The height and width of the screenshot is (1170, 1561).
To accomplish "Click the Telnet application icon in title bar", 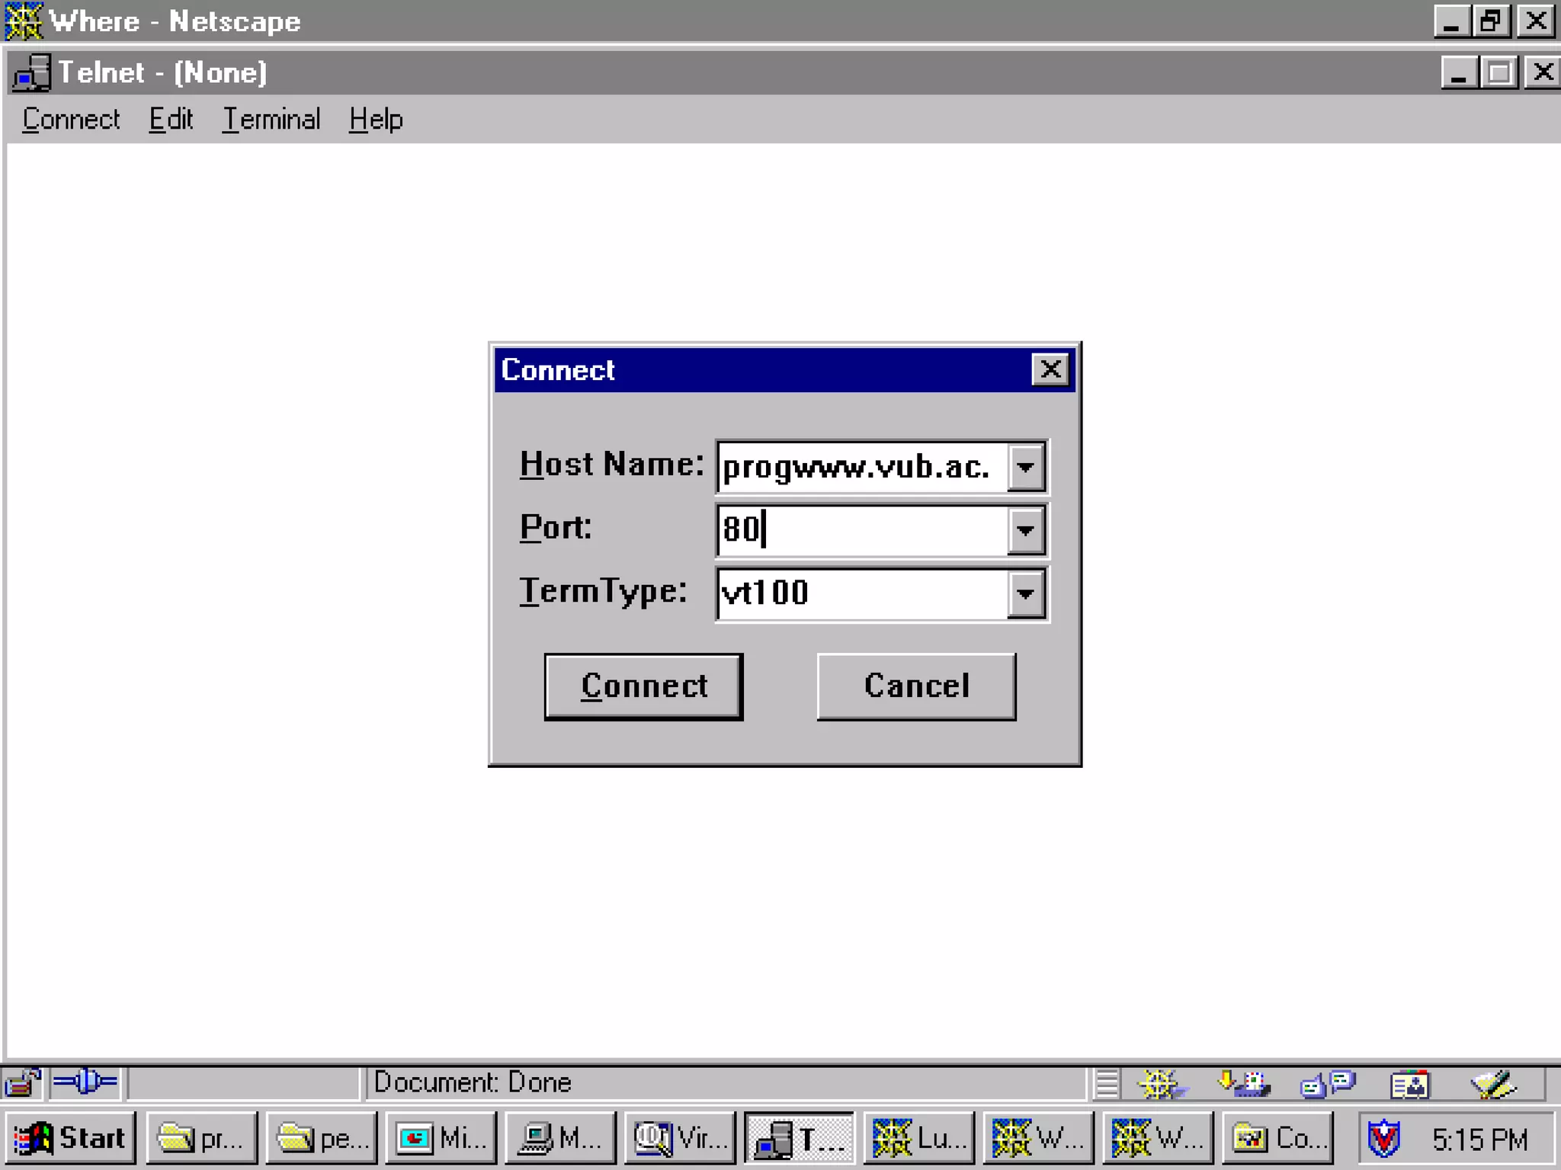I will [x=31, y=73].
